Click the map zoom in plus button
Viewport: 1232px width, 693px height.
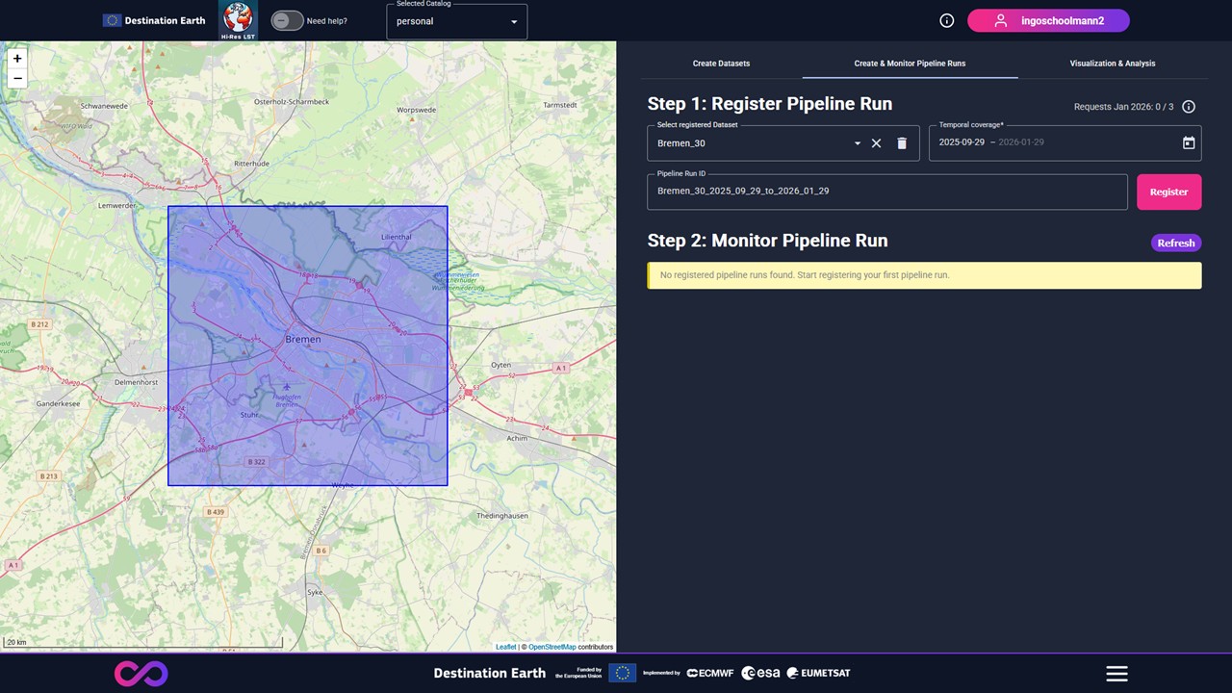[17, 59]
